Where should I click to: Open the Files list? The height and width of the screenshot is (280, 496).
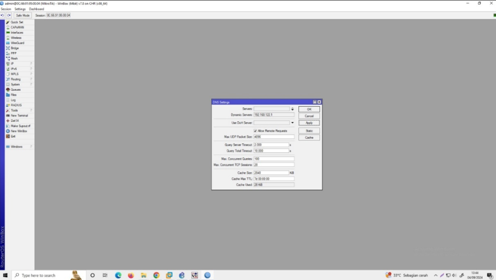point(14,95)
